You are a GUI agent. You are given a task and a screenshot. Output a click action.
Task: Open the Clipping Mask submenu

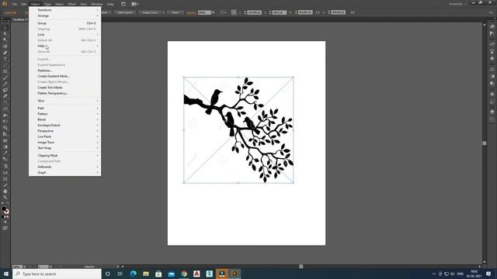[x=65, y=155]
